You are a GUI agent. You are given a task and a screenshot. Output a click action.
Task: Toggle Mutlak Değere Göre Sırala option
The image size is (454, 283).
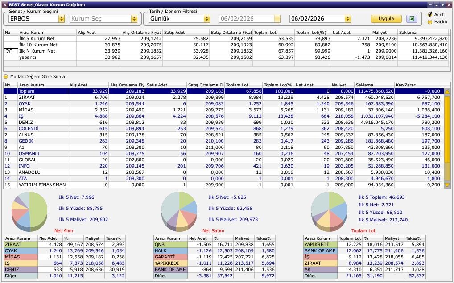pos(6,77)
